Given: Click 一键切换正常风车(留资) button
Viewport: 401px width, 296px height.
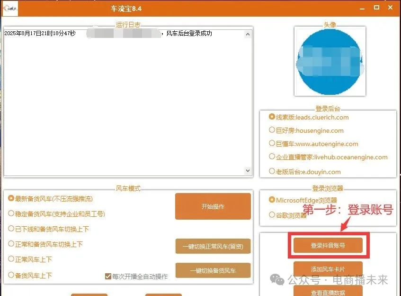Looking at the screenshot, I should click(213, 247).
